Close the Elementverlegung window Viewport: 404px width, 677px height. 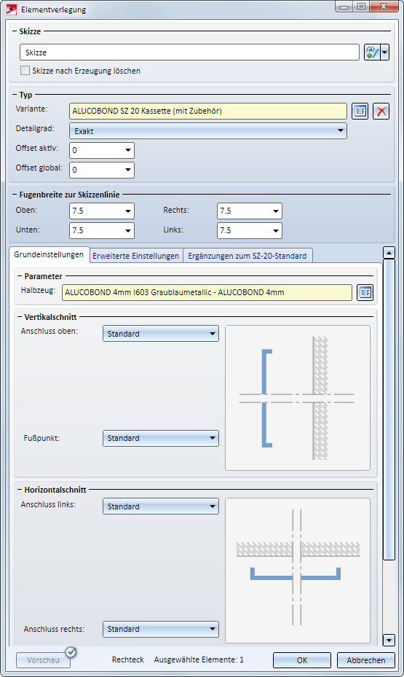[x=384, y=7]
